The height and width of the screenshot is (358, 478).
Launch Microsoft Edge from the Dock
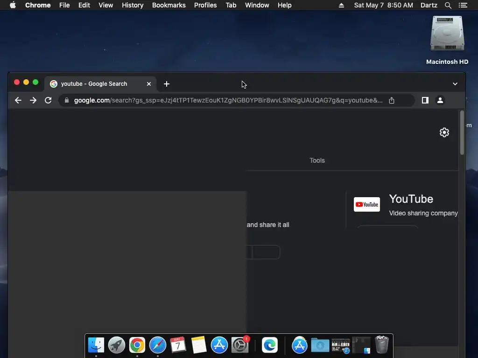tap(270, 345)
